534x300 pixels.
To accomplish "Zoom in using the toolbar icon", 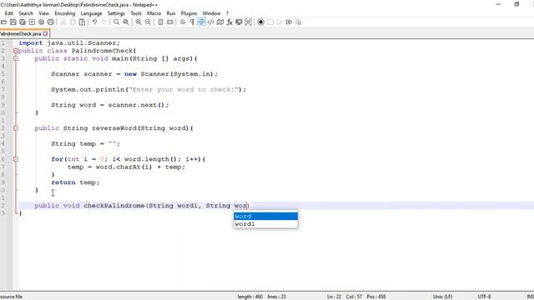I will (x=139, y=22).
